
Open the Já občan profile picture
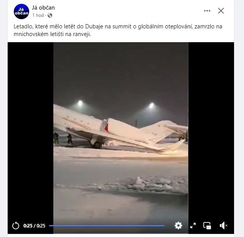[x=21, y=12]
